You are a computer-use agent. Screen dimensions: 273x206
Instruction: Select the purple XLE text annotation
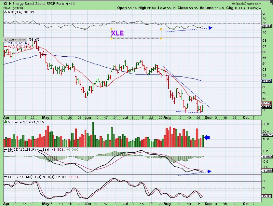pyautogui.click(x=117, y=33)
